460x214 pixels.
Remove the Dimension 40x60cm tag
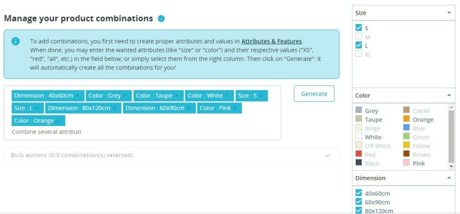(77, 96)
